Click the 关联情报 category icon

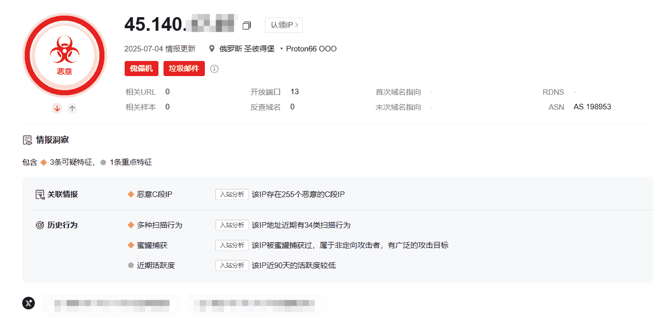(40, 194)
